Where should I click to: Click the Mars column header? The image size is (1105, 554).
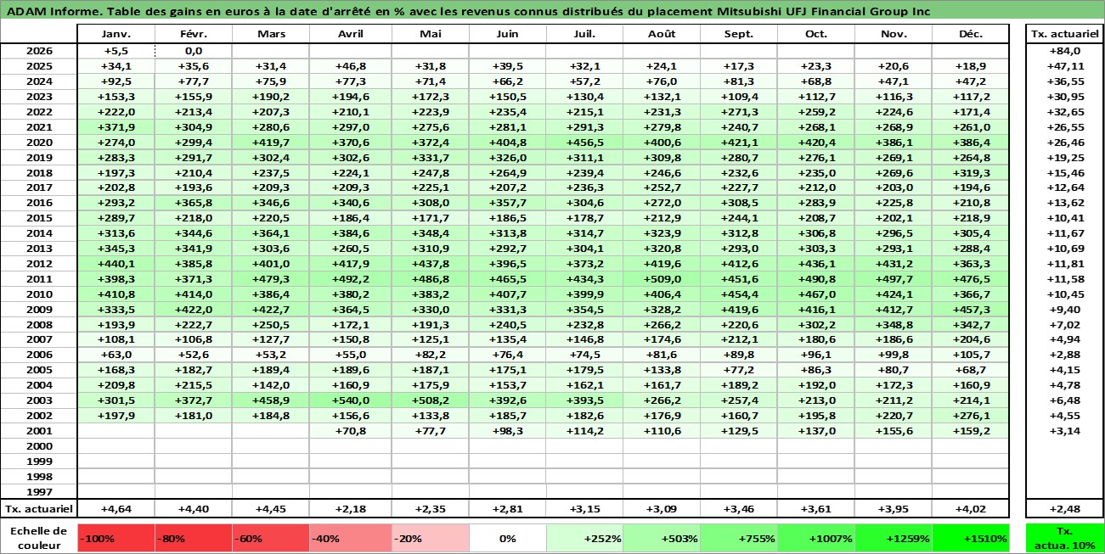click(x=270, y=34)
